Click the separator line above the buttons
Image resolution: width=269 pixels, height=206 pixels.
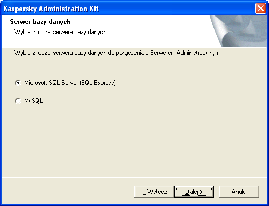(134, 177)
